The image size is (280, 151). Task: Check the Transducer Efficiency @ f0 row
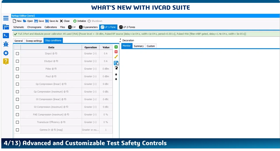[17, 122]
